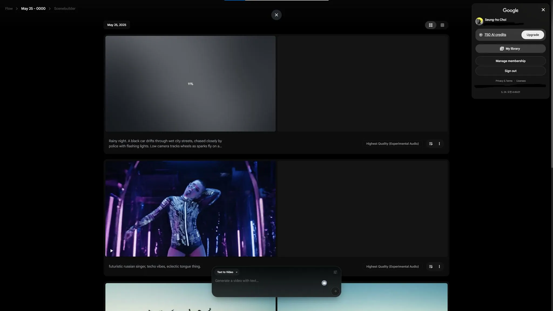Open 750 AI credits link
The height and width of the screenshot is (311, 553).
495,35
